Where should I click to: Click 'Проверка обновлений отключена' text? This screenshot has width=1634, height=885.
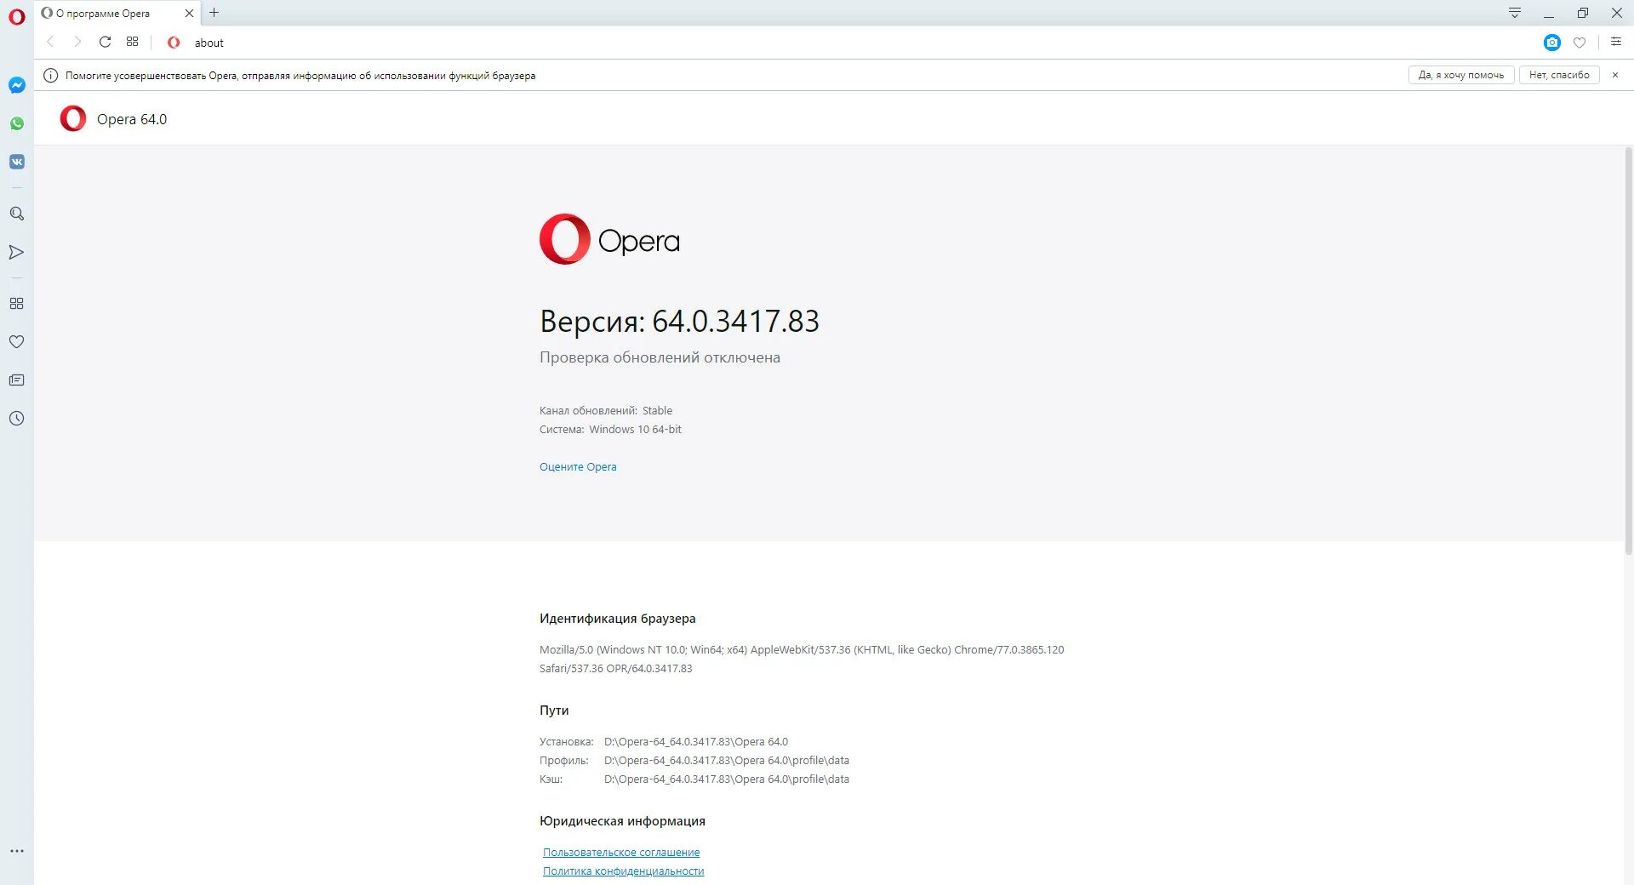pos(660,357)
